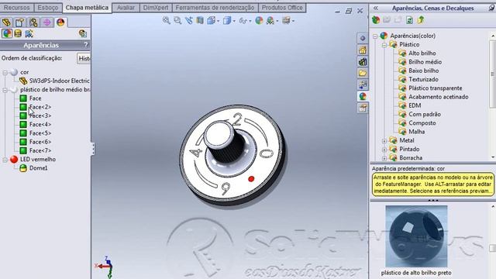Click the round icon atop the task pane tabs

click(x=363, y=38)
